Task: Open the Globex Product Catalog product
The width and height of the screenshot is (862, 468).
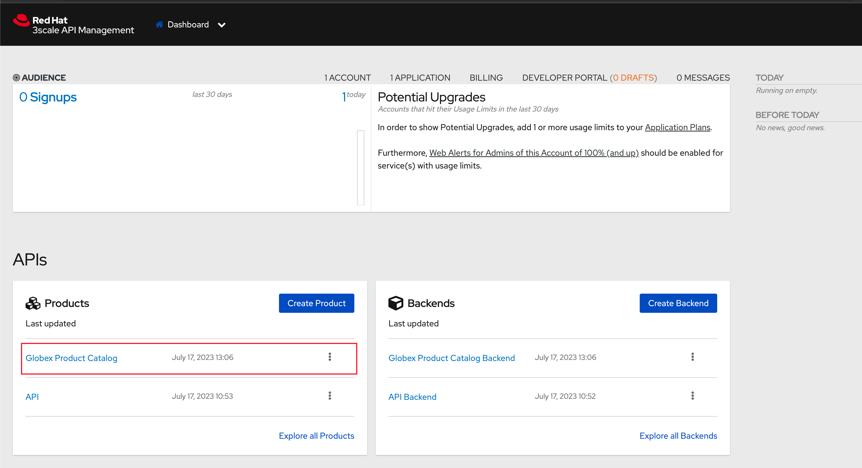Action: pyautogui.click(x=71, y=358)
